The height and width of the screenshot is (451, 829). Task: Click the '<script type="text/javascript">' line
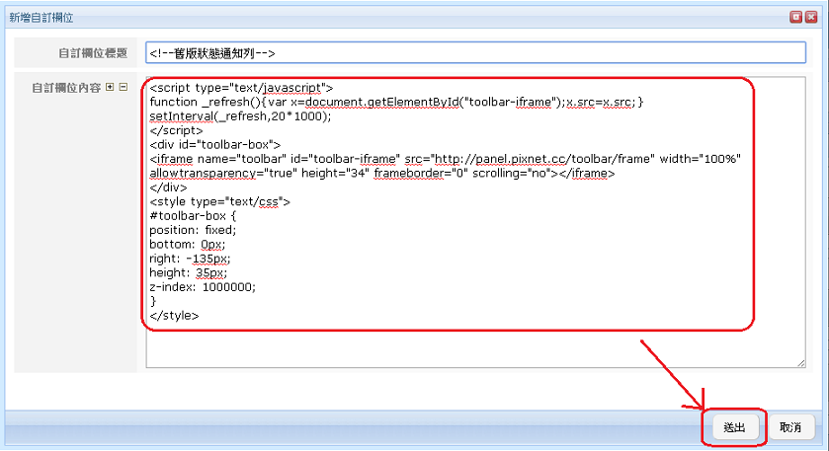242,88
